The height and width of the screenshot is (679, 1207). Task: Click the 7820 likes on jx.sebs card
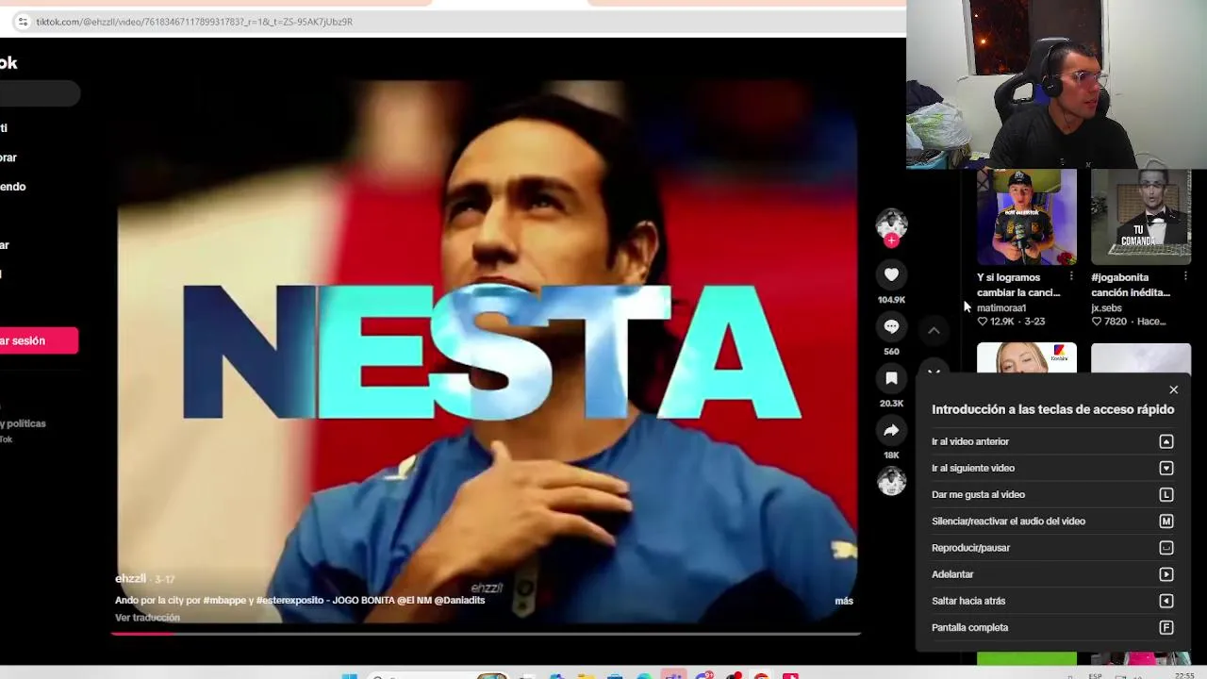pyautogui.click(x=1108, y=322)
